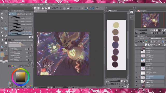Click the Density of paint stepper arrows
The height and width of the screenshot is (93, 166).
[x=29, y=56]
